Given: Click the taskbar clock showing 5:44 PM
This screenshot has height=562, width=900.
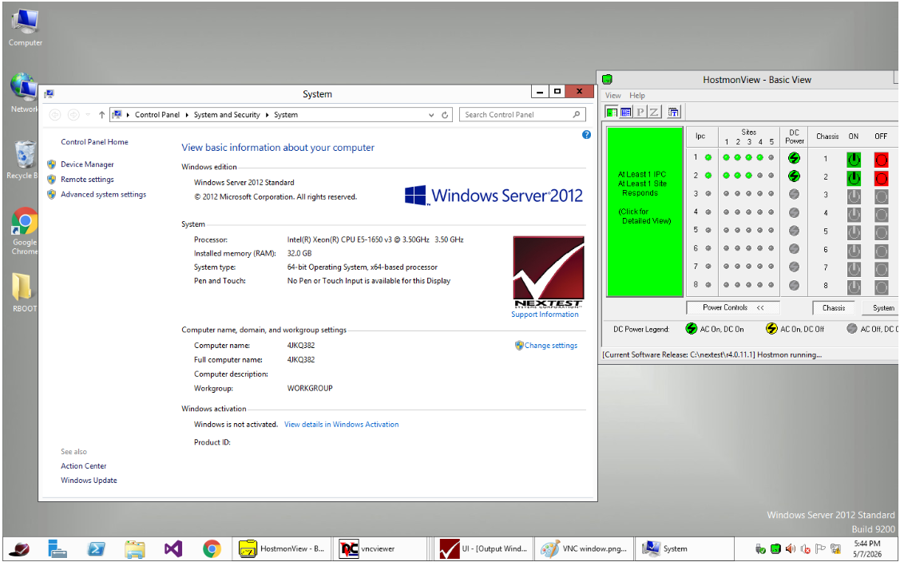Looking at the screenshot, I should click(x=866, y=548).
